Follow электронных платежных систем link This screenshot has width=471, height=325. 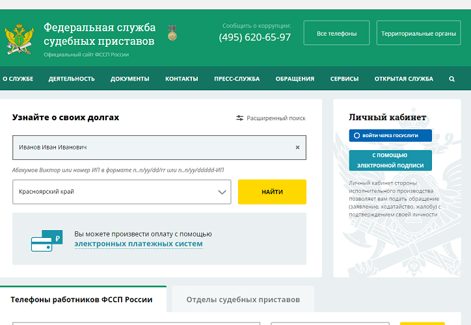139,244
